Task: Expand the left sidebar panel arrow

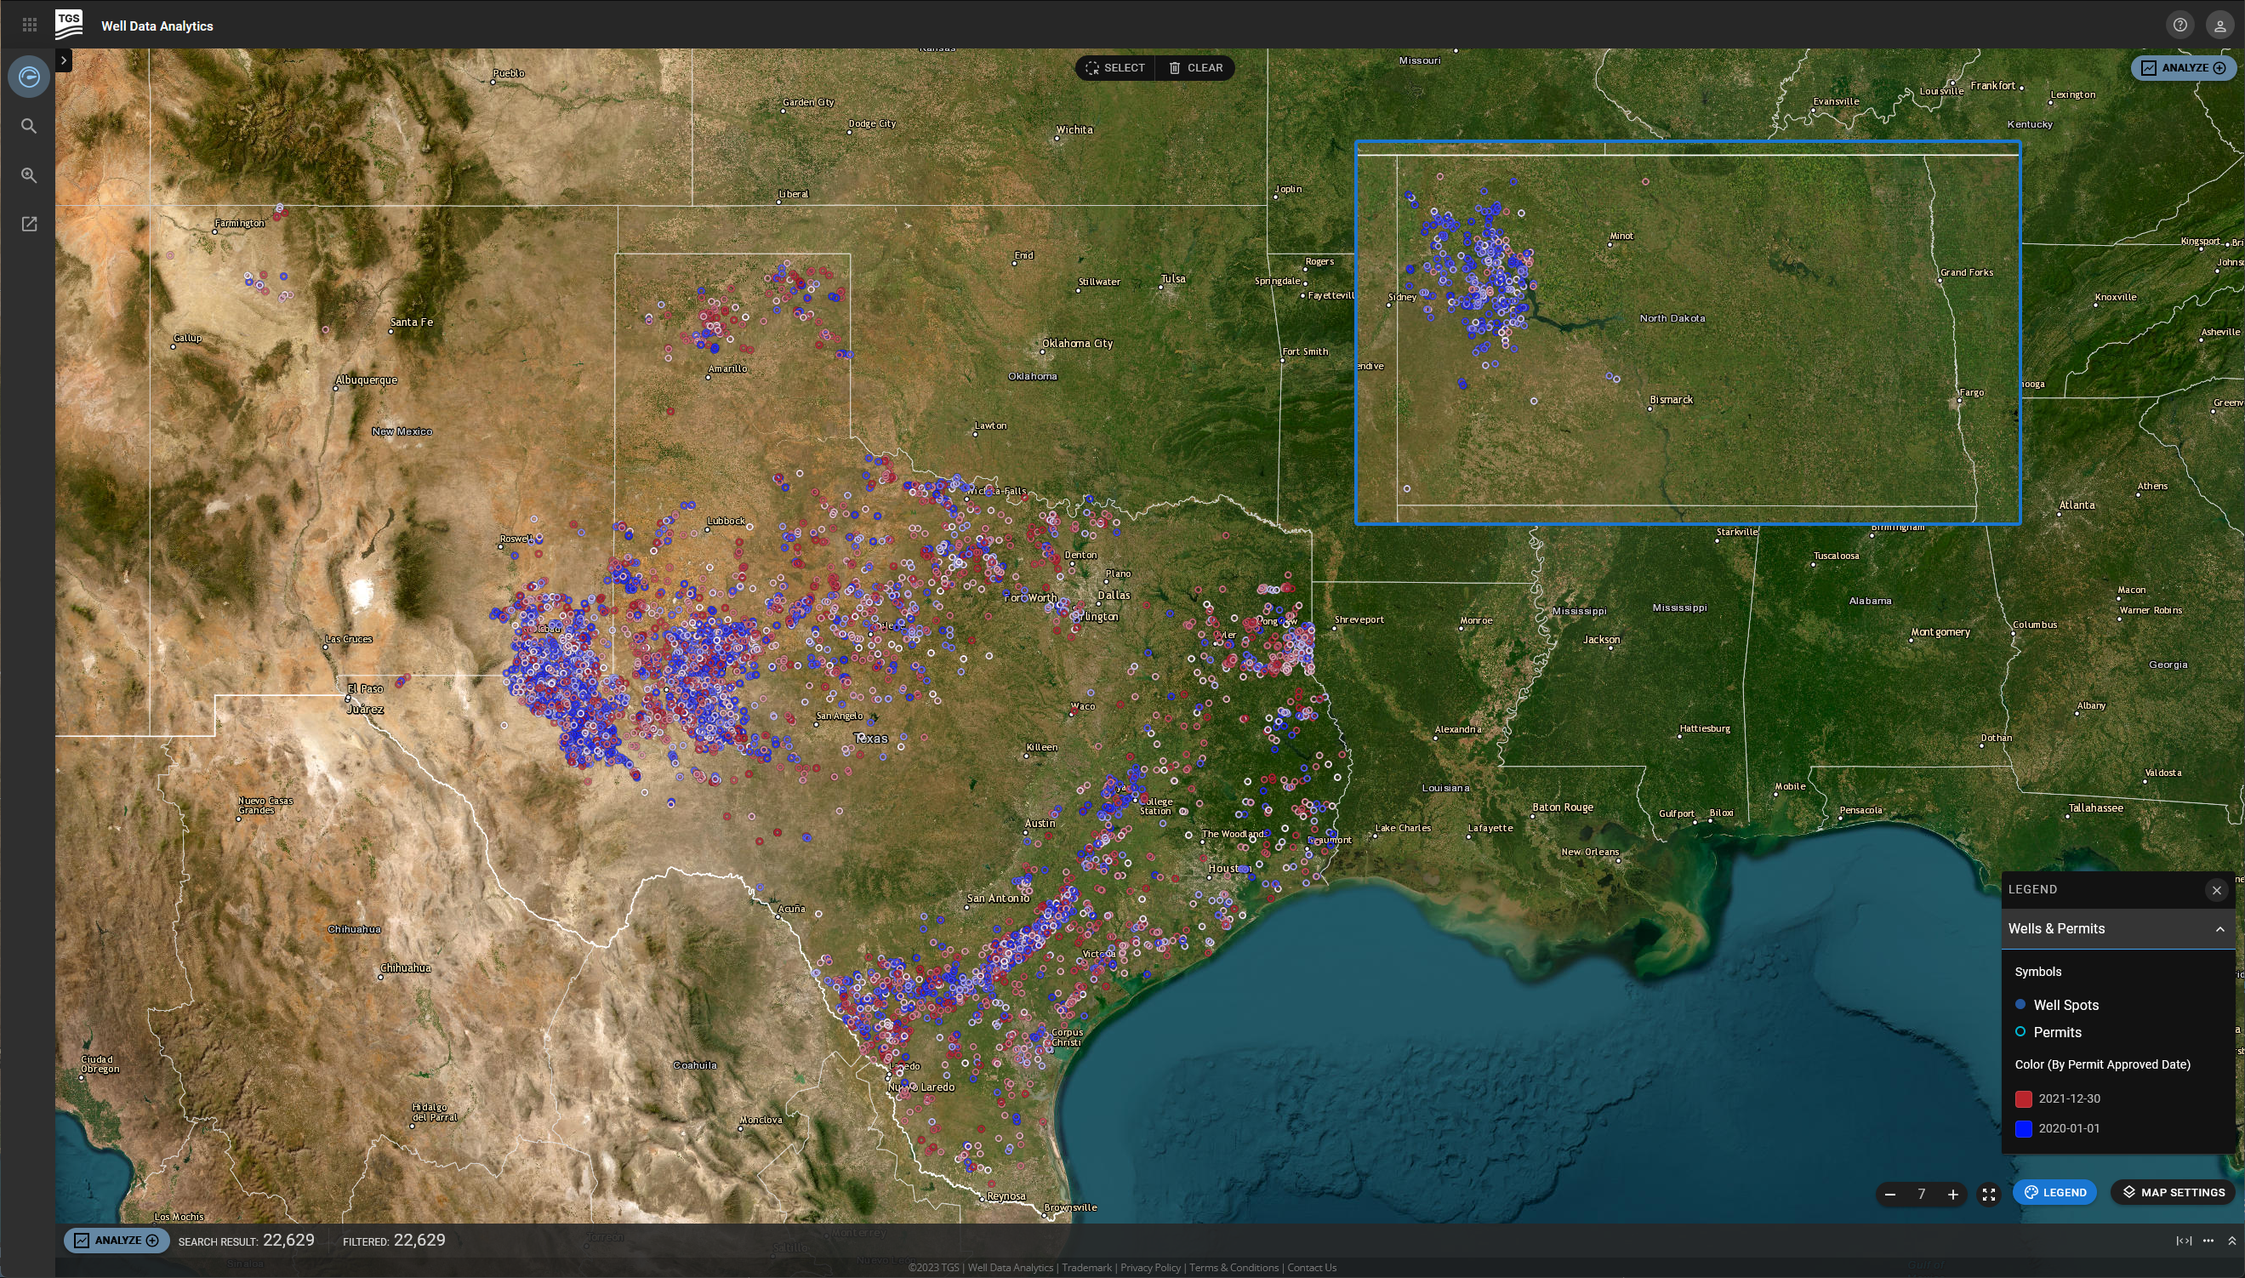Action: coord(64,60)
